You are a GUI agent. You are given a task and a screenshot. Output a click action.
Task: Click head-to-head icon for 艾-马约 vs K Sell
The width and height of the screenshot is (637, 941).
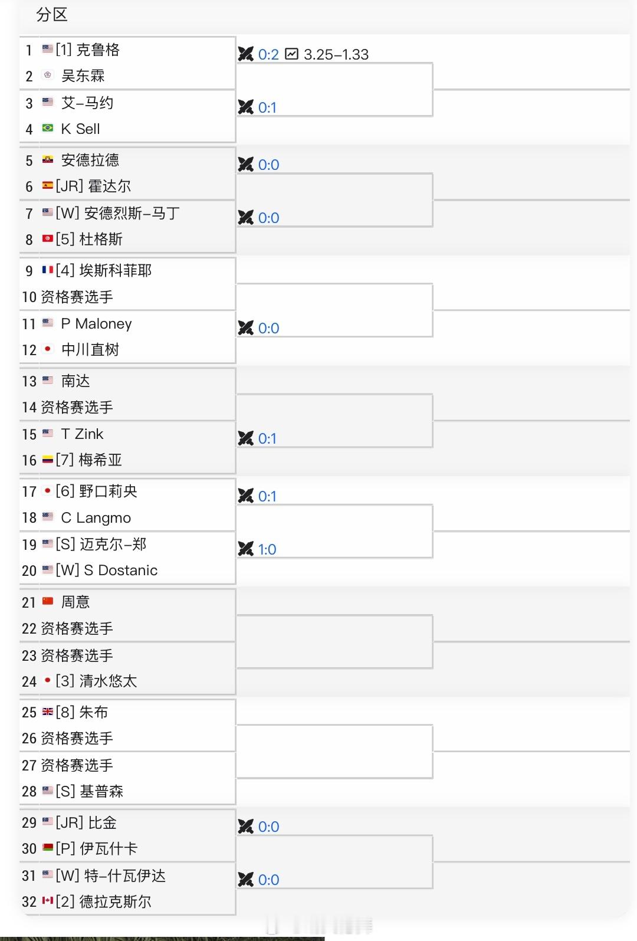point(245,107)
